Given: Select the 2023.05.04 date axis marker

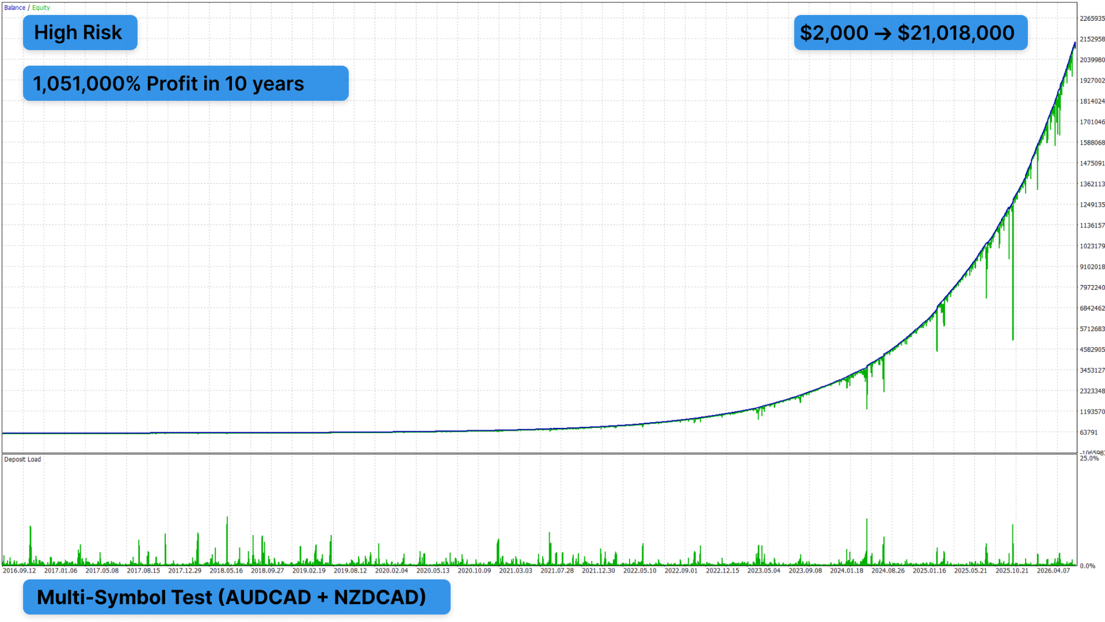Looking at the screenshot, I should [764, 571].
